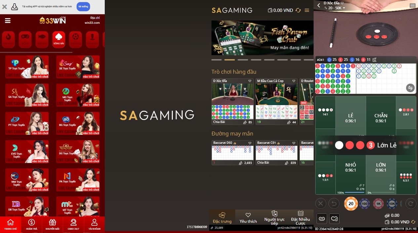Click the cancel bet X button

pos(321,203)
